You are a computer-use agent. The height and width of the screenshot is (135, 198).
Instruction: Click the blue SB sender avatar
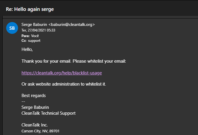[x=12, y=28]
